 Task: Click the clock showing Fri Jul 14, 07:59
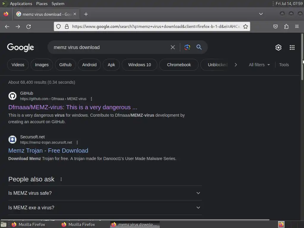coord(289,4)
